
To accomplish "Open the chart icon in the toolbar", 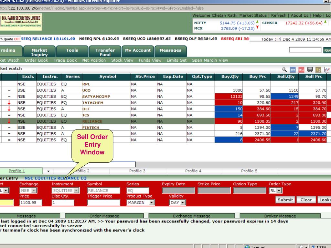I will [327, 70].
